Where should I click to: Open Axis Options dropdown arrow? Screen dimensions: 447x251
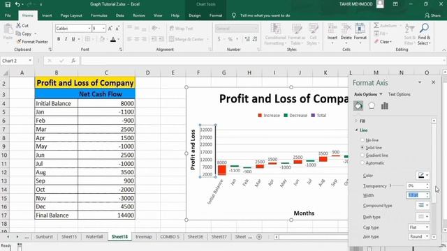point(381,94)
